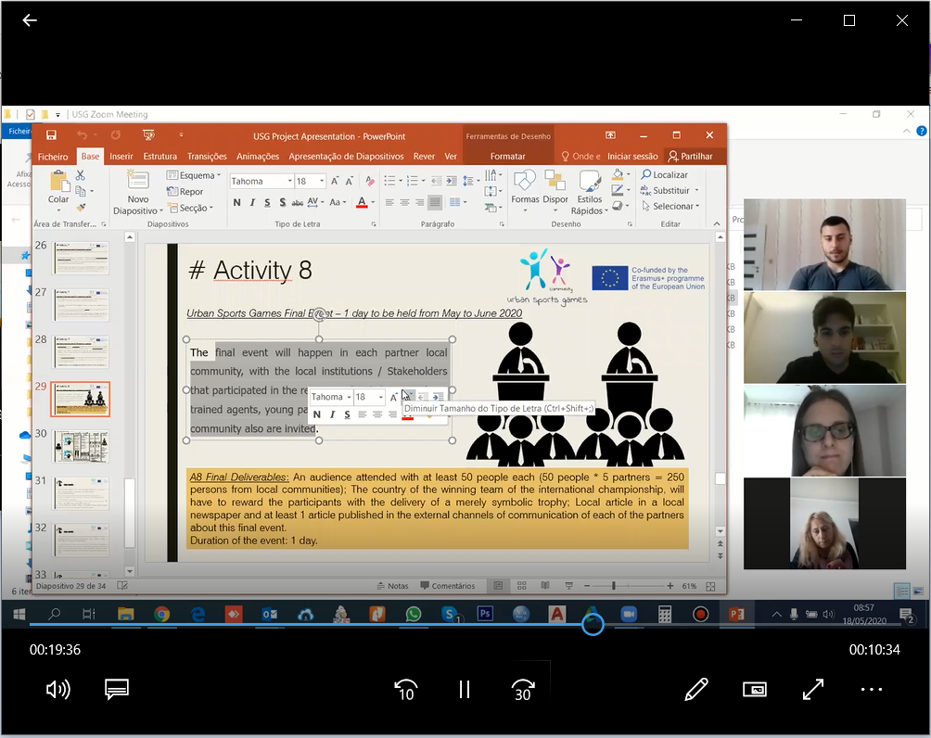
Task: Skip back 10 seconds
Action: click(x=405, y=689)
